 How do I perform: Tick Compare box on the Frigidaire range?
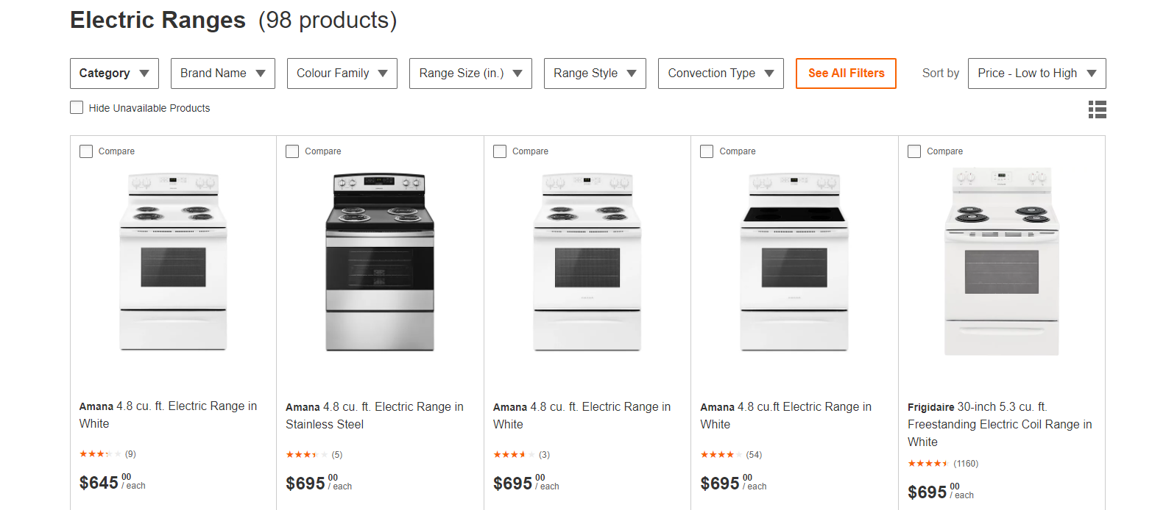click(914, 151)
